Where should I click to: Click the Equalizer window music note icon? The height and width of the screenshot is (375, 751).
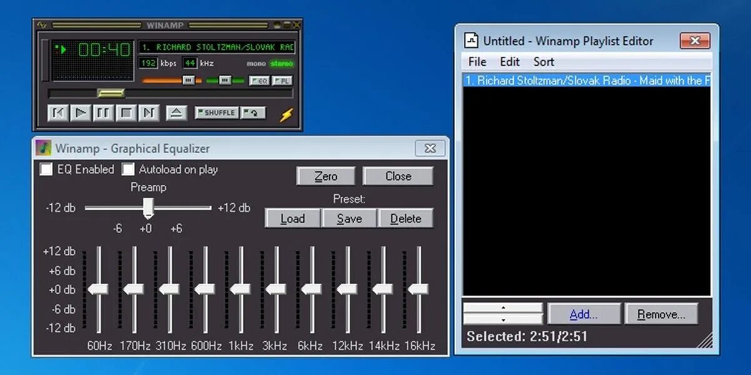pos(43,148)
